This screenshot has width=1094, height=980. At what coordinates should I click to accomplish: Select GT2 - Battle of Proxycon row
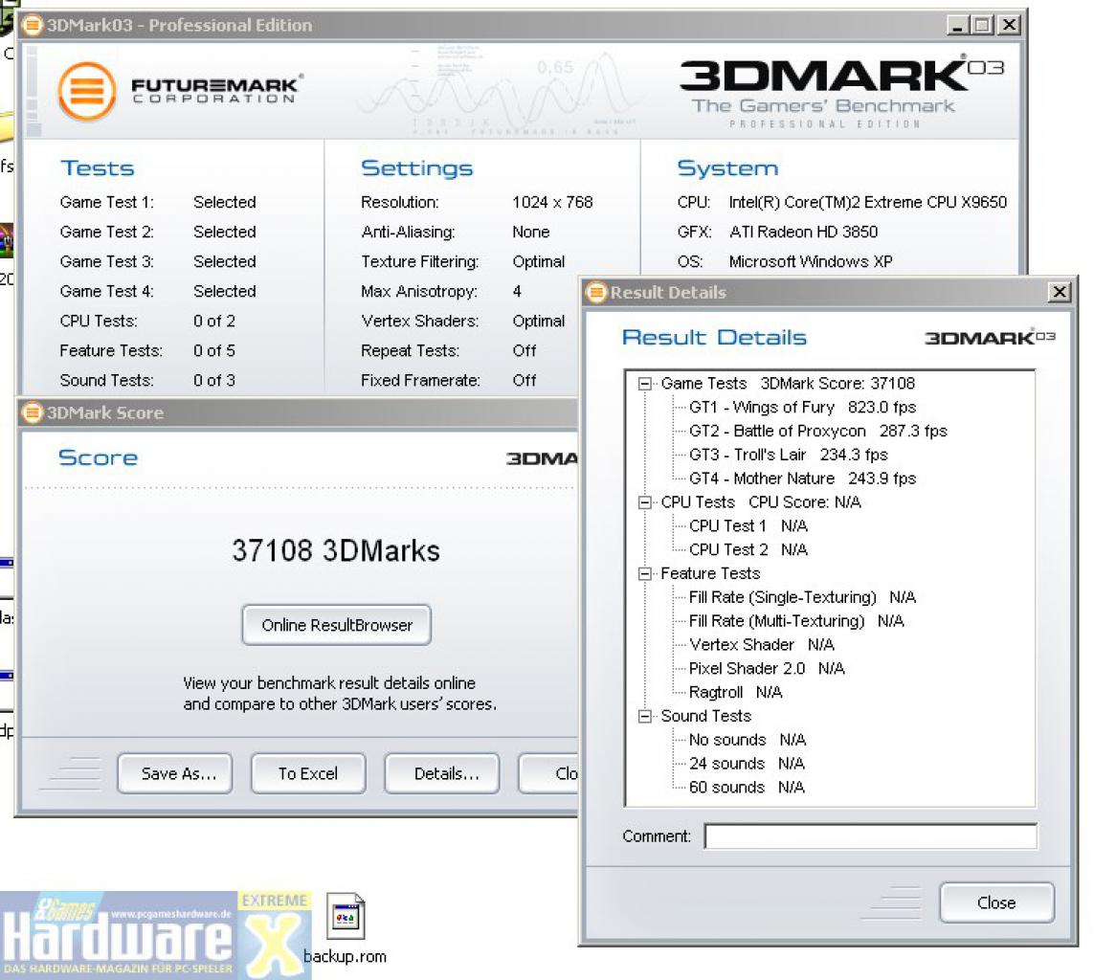(x=817, y=431)
